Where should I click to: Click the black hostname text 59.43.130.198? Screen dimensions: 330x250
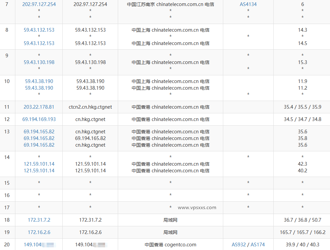coord(90,62)
